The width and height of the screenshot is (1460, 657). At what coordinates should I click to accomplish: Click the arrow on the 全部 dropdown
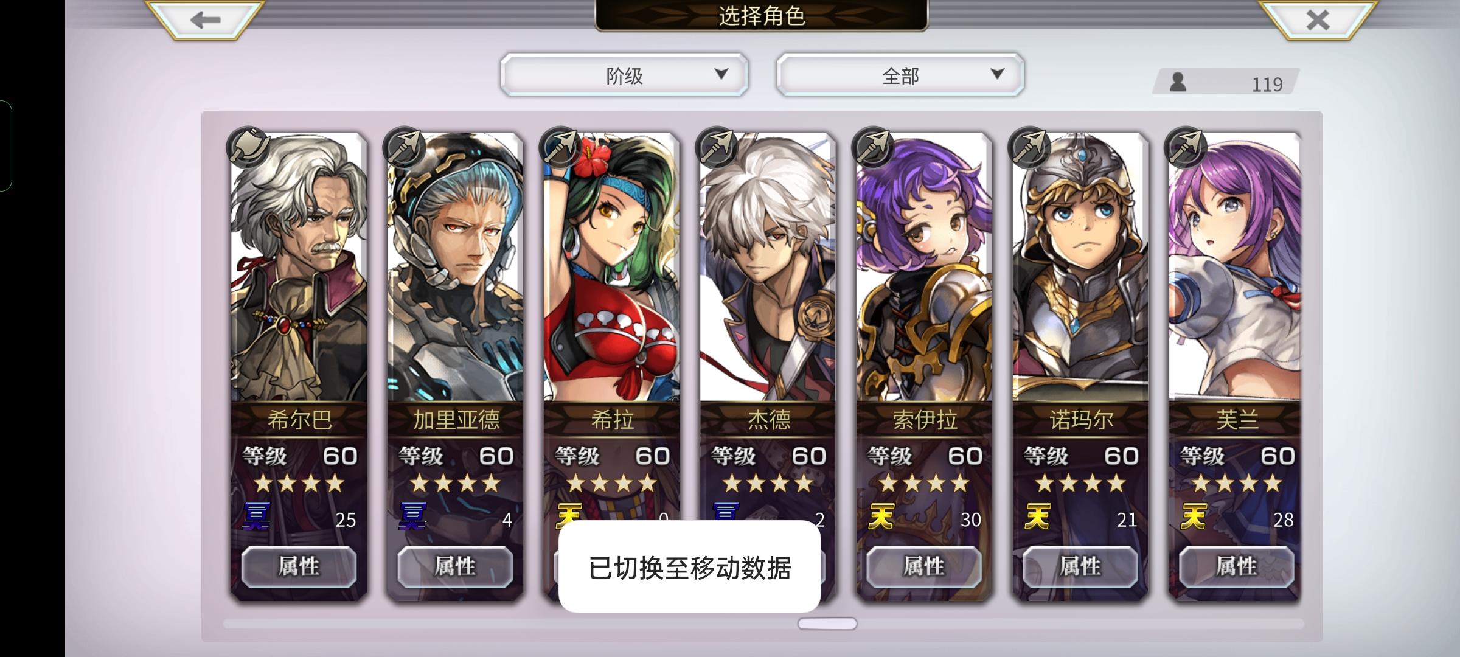[997, 74]
